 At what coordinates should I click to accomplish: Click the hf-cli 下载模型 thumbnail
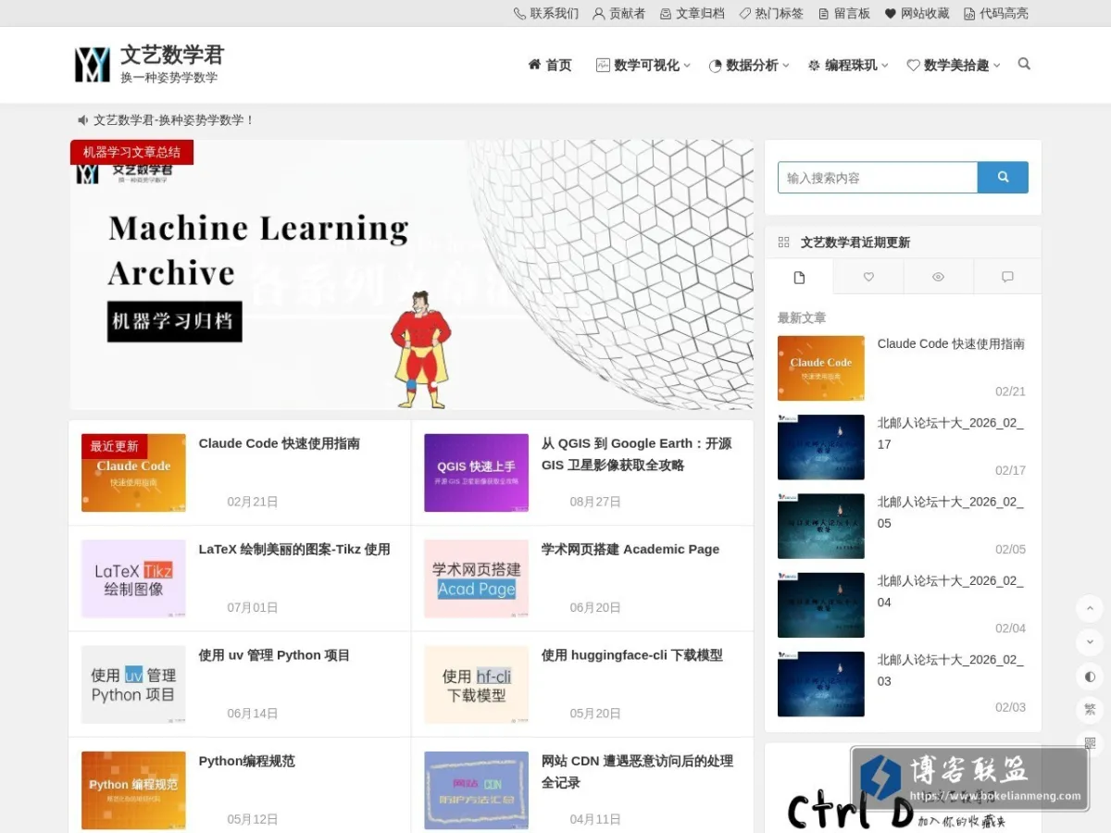pyautogui.click(x=476, y=685)
